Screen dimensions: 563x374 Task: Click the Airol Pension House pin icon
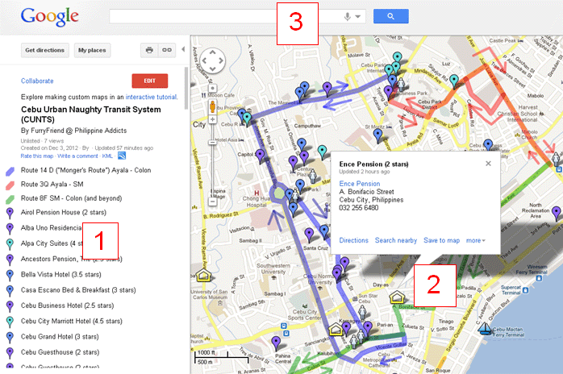tap(10, 213)
